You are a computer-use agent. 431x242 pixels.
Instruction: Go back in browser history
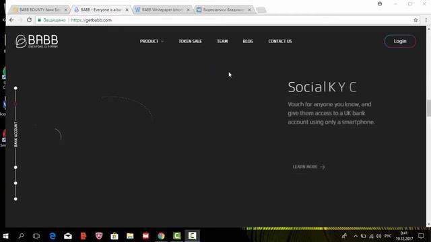11,20
